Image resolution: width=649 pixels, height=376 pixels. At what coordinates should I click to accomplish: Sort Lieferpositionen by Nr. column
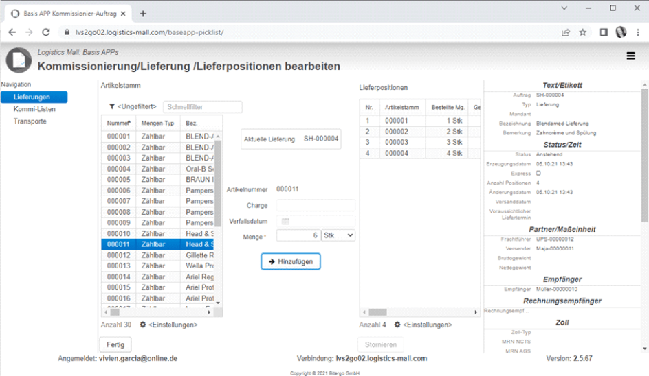tap(369, 108)
